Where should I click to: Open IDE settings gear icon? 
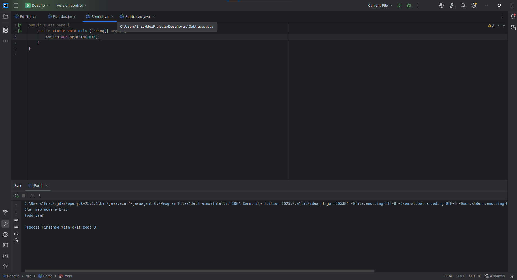[474, 5]
